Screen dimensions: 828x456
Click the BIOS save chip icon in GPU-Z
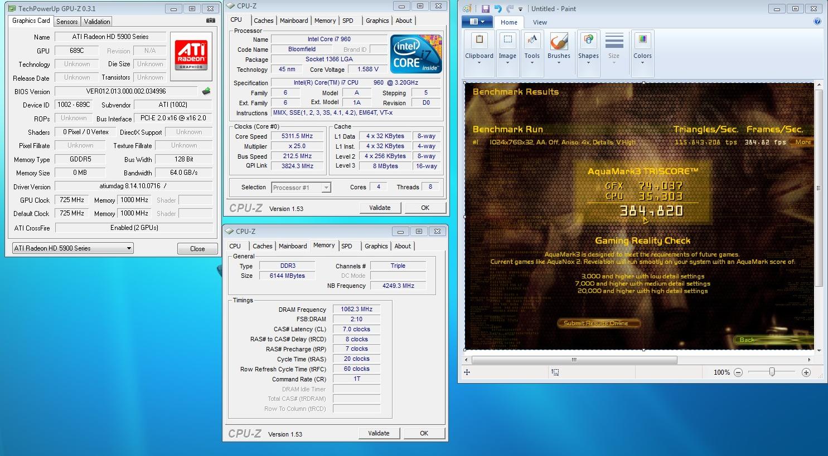click(206, 91)
